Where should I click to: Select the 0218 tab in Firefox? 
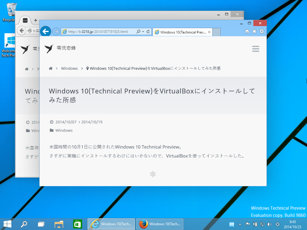[25, 20]
